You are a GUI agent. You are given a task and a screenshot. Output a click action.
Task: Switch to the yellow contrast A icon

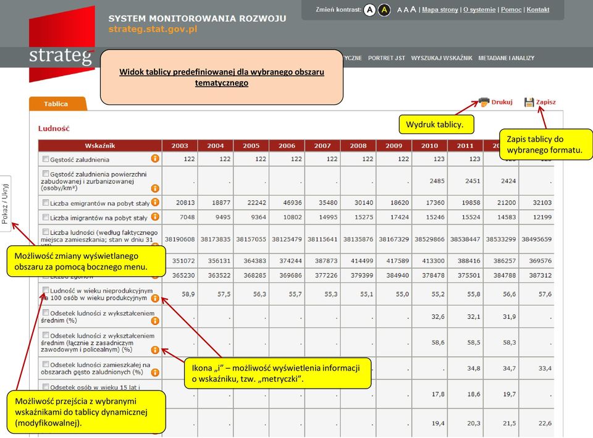(x=384, y=10)
